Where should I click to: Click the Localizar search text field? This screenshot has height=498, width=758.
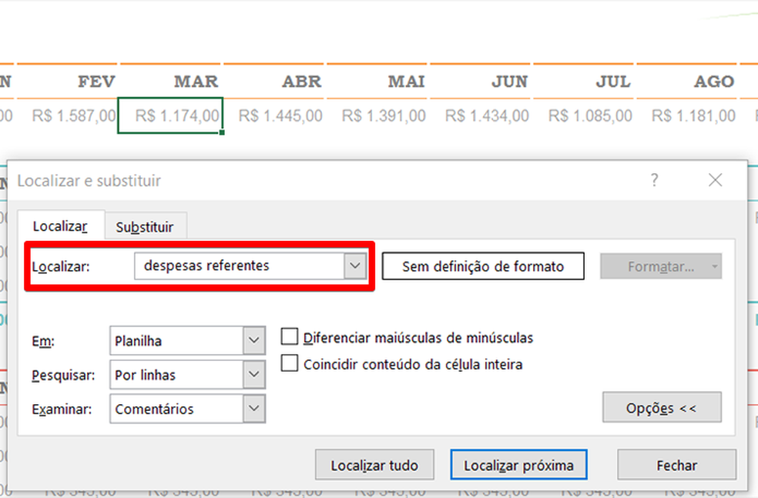(240, 266)
